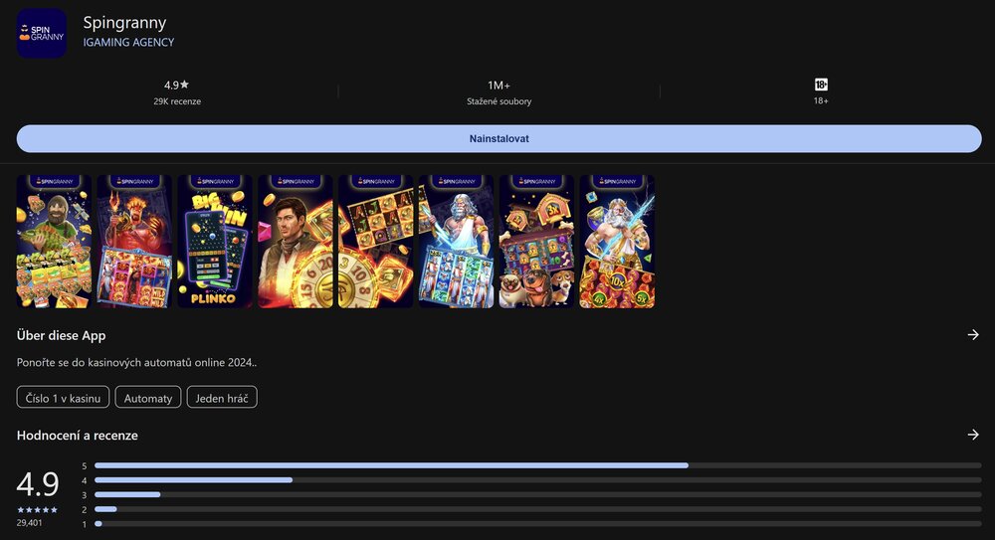Click the five stars under 4.9
This screenshot has width=995, height=540.
(x=38, y=510)
